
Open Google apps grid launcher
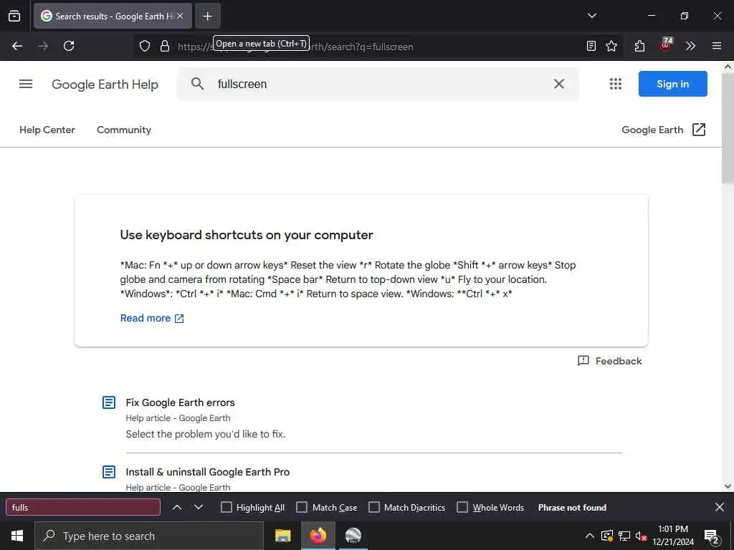[x=616, y=84]
